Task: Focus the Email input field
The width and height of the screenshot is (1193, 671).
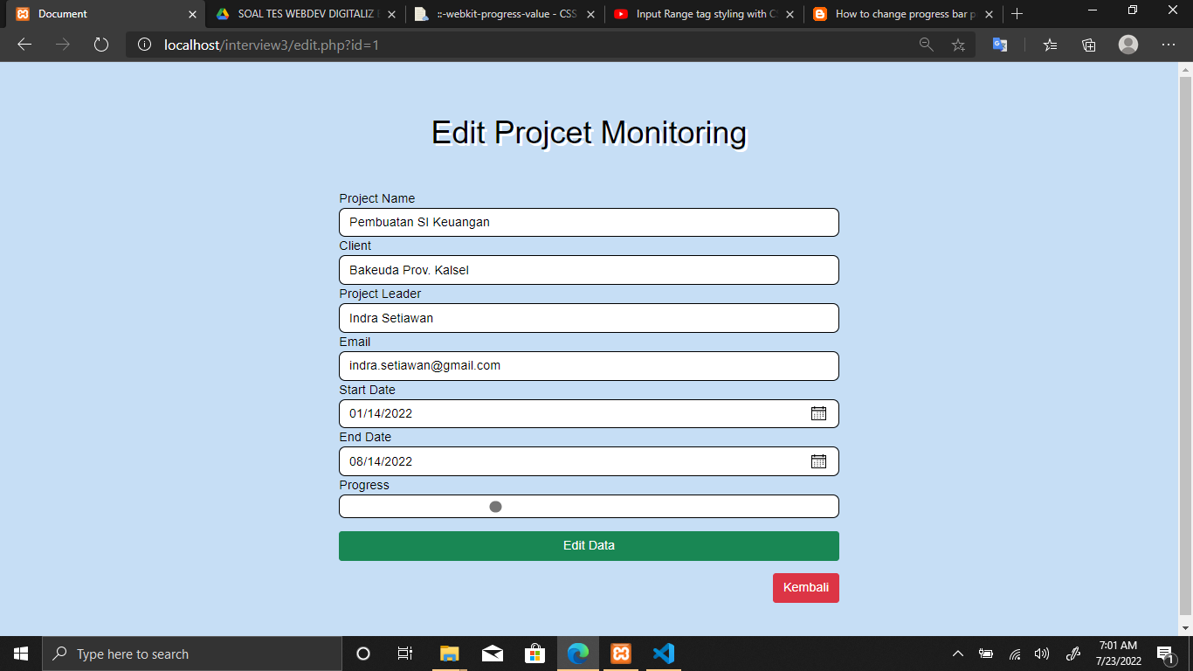Action: 589,366
